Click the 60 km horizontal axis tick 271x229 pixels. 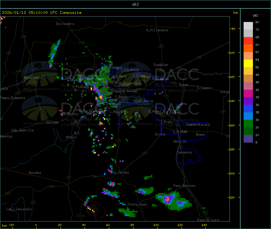click(108, 225)
